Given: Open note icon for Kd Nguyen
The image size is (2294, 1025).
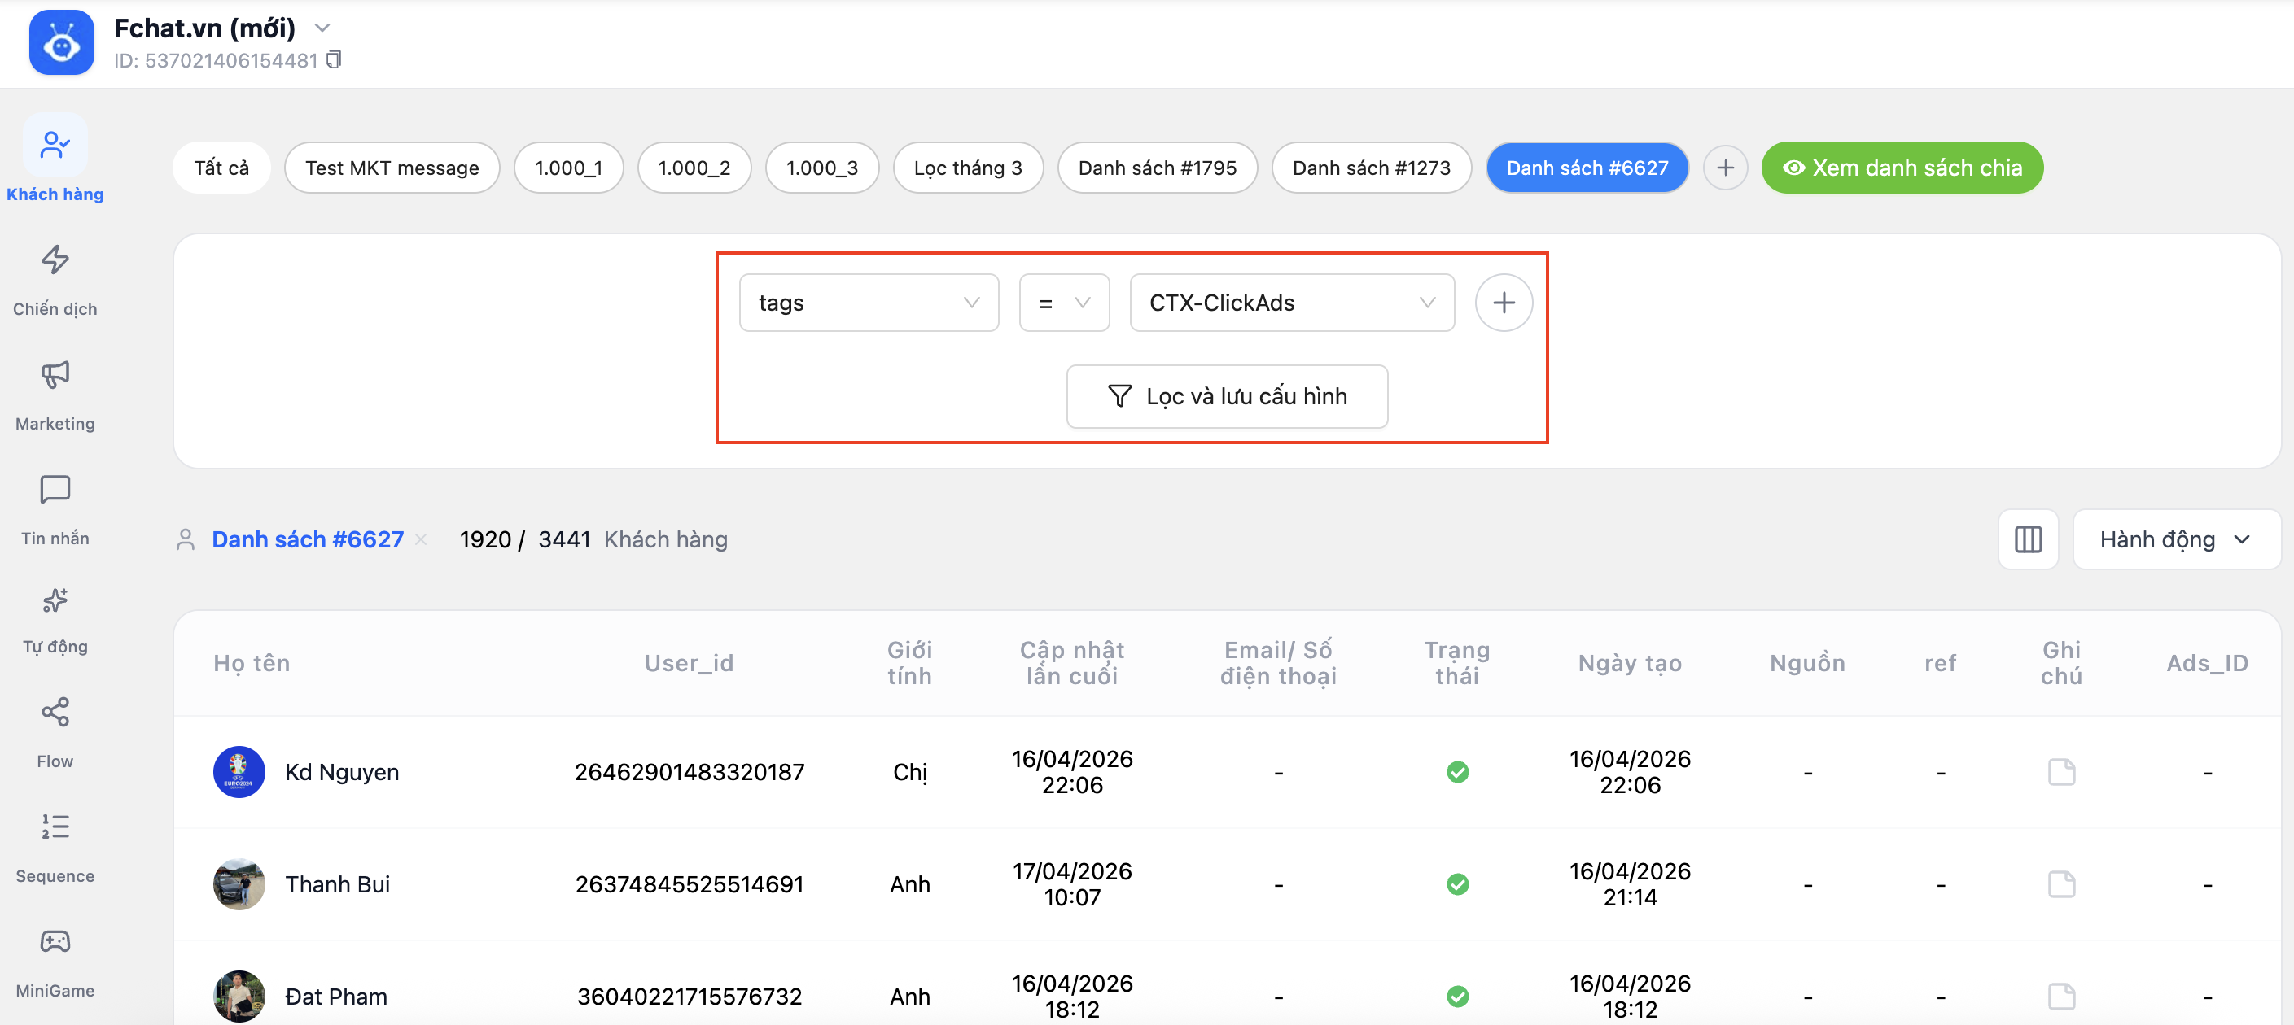Looking at the screenshot, I should tap(2060, 771).
